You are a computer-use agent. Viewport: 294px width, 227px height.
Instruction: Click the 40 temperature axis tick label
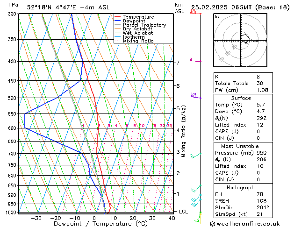(172, 218)
